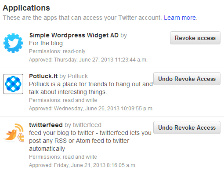The width and height of the screenshot is (224, 171).
Task: Click 'Permissions: read-only' text
Action: pos(57,51)
